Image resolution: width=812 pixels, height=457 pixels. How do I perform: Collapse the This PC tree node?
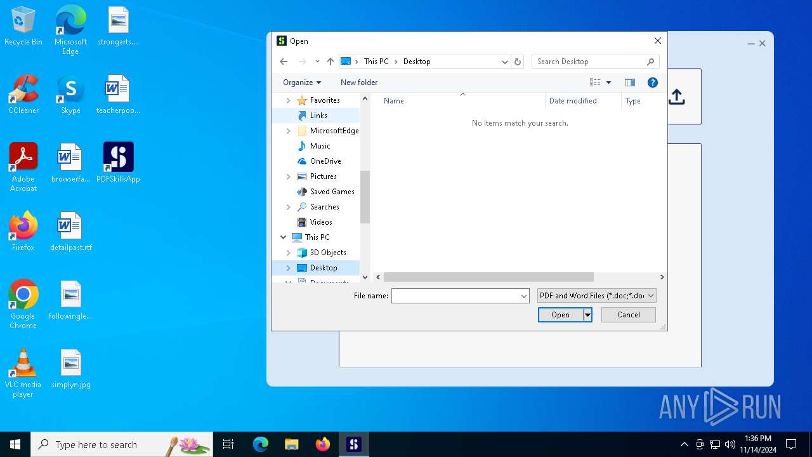tap(283, 237)
